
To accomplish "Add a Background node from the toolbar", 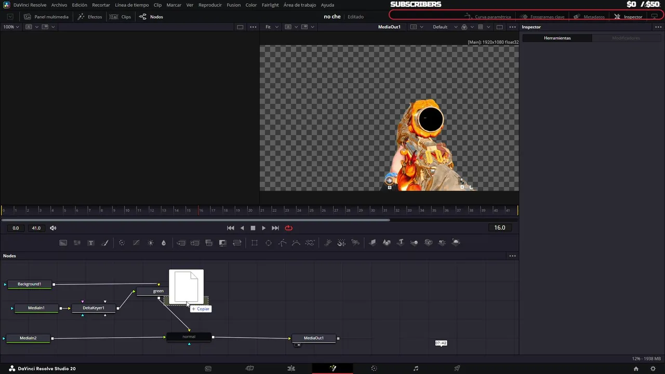I will tap(63, 243).
